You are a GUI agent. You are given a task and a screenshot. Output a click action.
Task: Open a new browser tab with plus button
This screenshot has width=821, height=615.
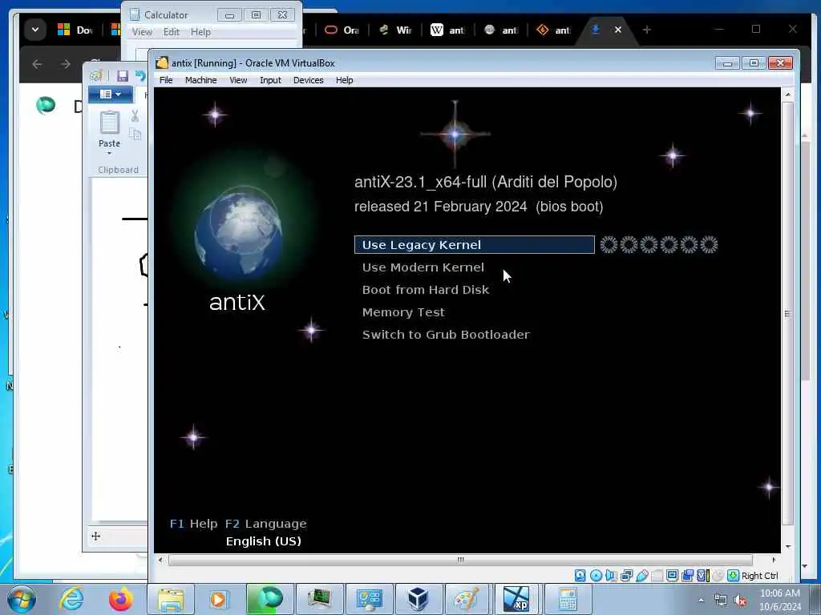647,30
